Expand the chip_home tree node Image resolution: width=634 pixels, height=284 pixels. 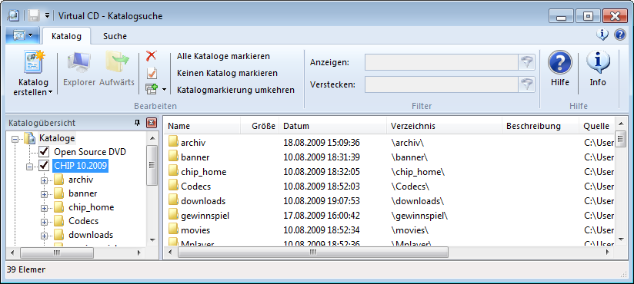pyautogui.click(x=44, y=208)
